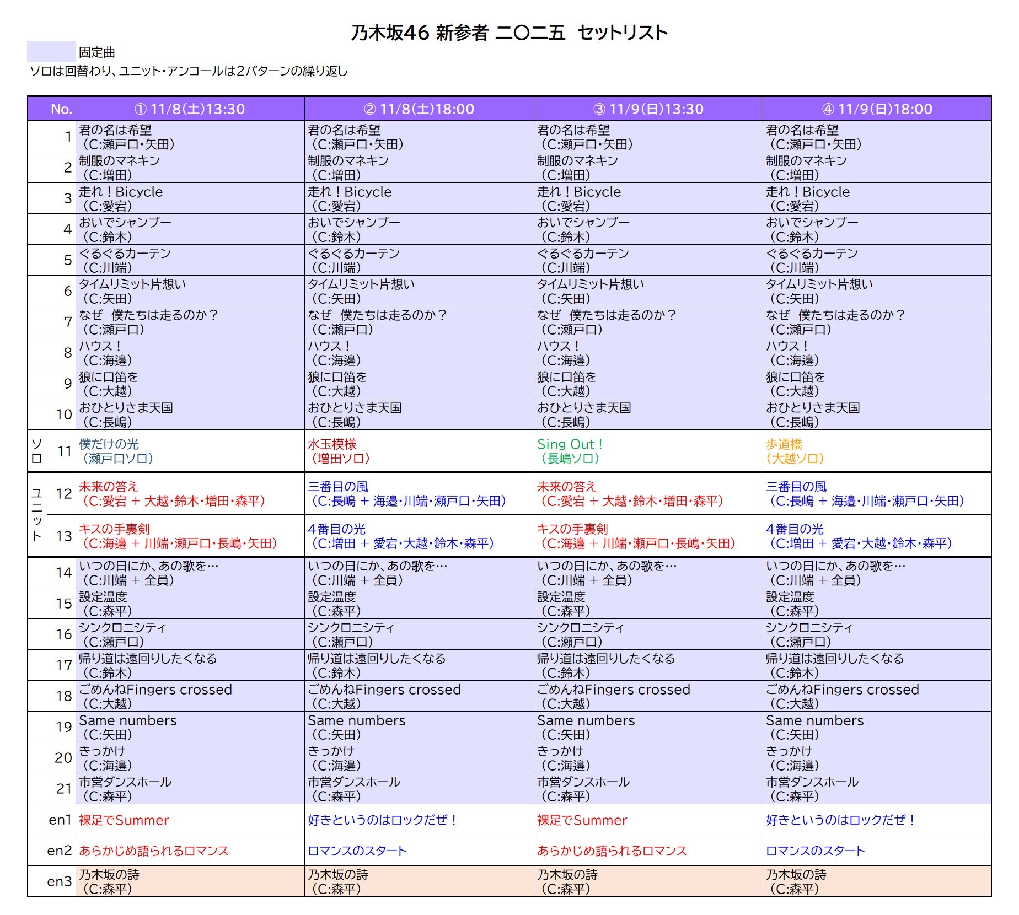
Task: Select 4番目の光 in the ② 11/8 18:00 column
Action: 419,536
